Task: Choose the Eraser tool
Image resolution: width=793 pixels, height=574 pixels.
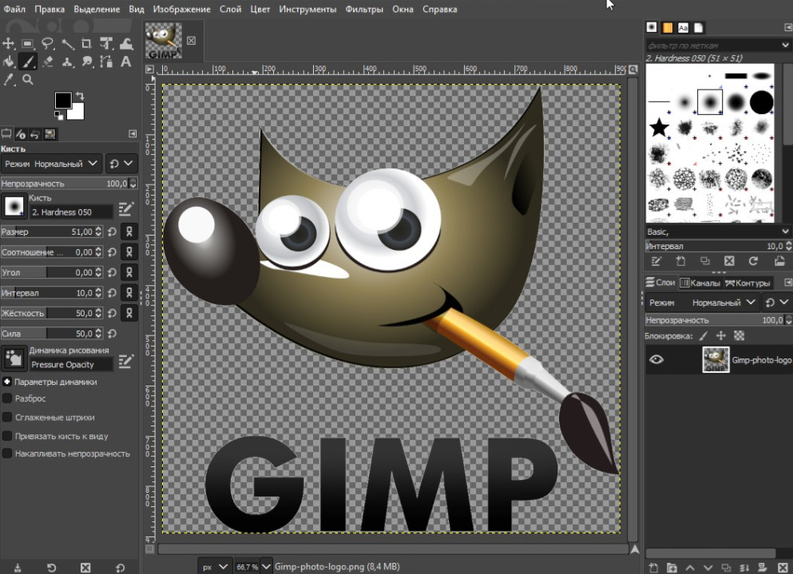Action: point(48,61)
